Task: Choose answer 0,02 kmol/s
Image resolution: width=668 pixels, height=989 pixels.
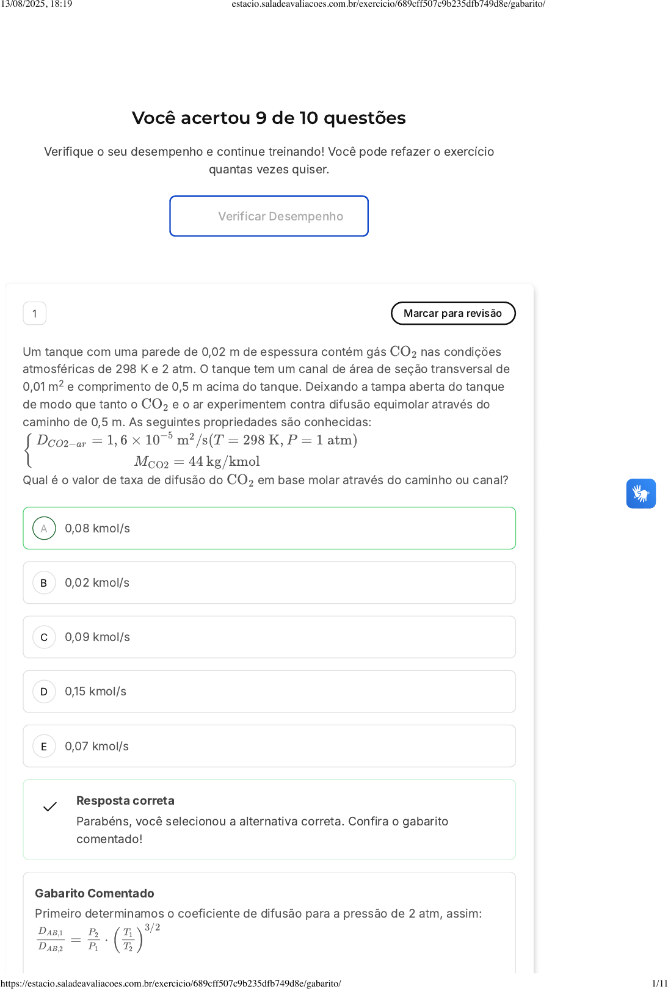Action: click(x=269, y=582)
